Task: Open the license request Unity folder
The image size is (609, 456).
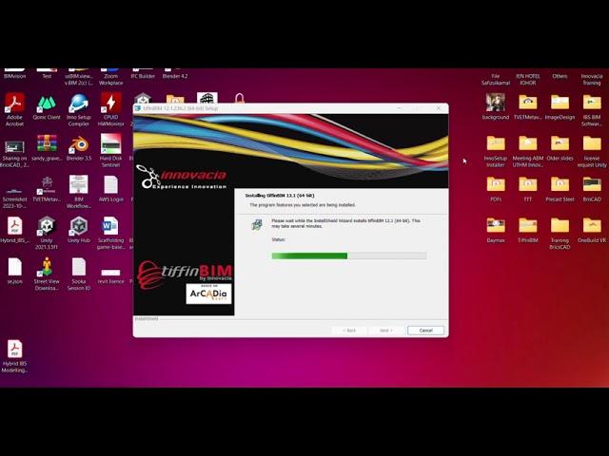Action: (592, 151)
